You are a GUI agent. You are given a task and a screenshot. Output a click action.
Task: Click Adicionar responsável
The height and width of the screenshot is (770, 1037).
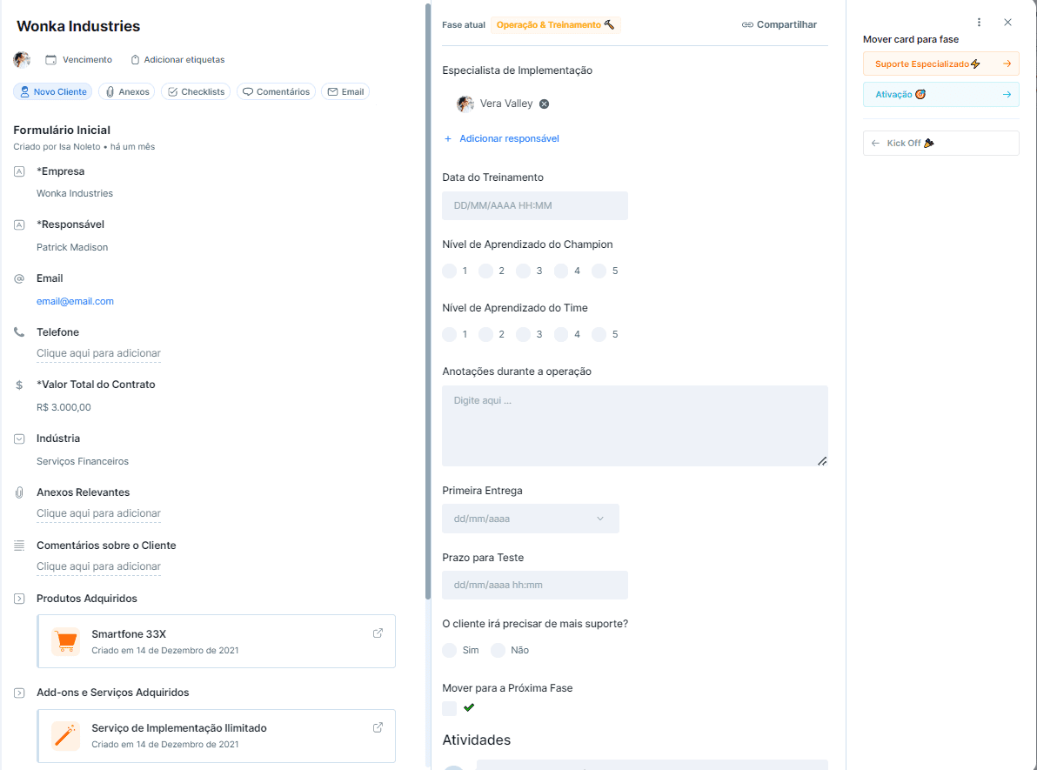[x=501, y=138]
